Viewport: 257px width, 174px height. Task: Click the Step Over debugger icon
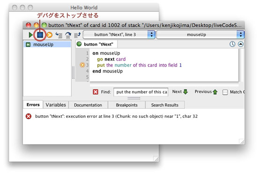[x=68, y=35]
